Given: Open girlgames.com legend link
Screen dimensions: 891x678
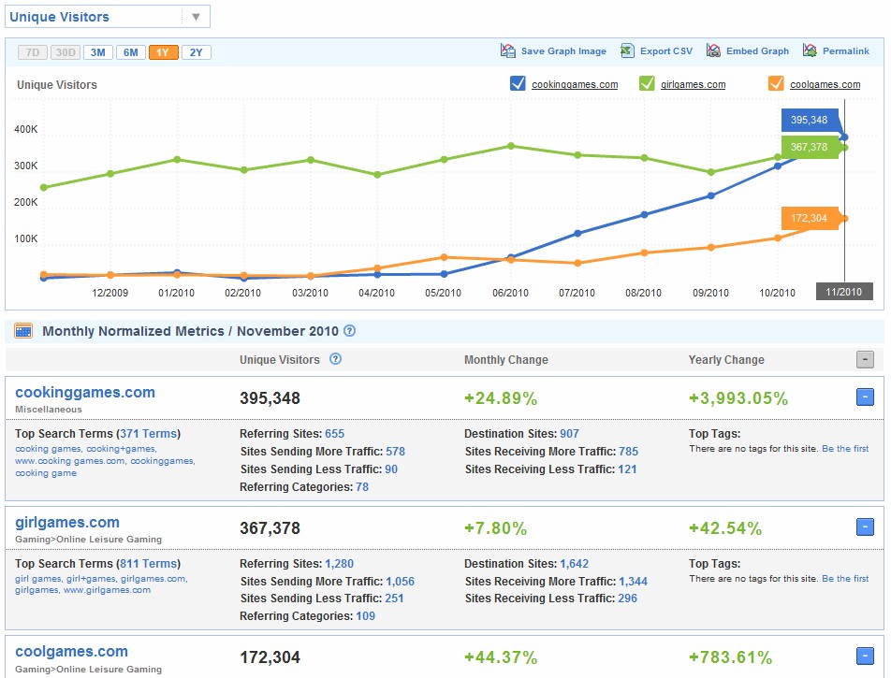Looking at the screenshot, I should coord(693,84).
